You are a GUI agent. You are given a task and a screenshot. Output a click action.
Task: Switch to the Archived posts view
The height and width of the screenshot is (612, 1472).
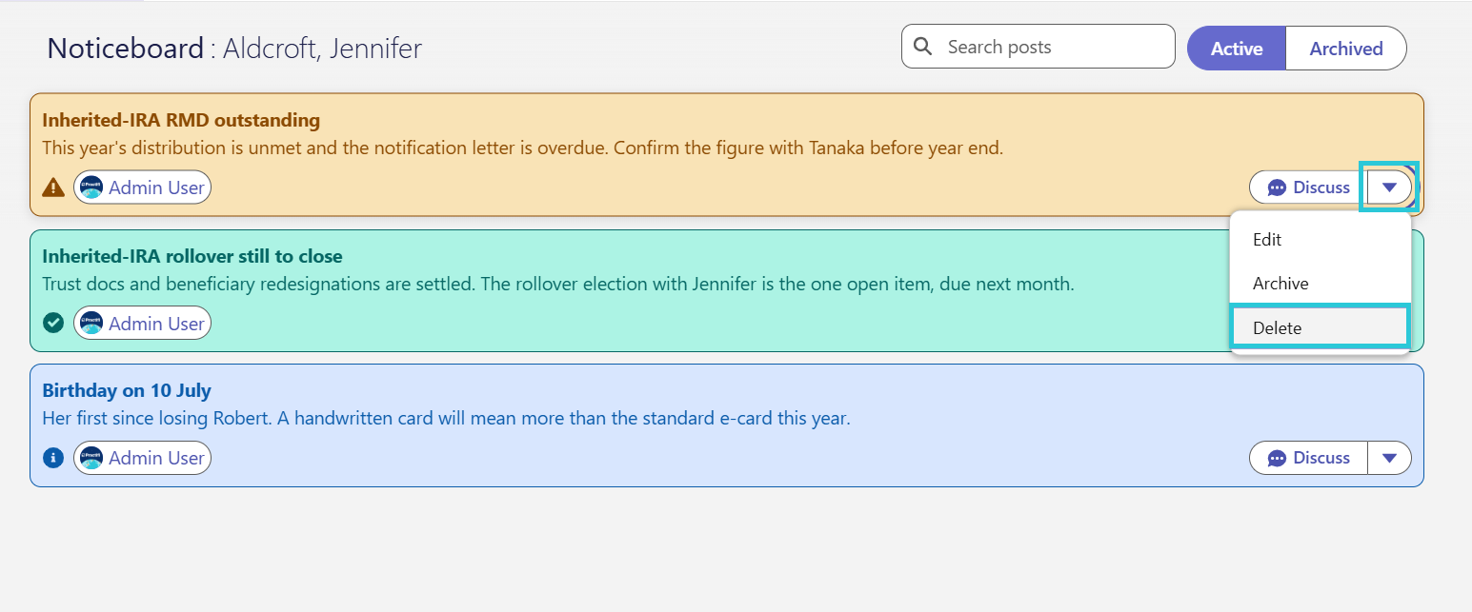[x=1346, y=49]
